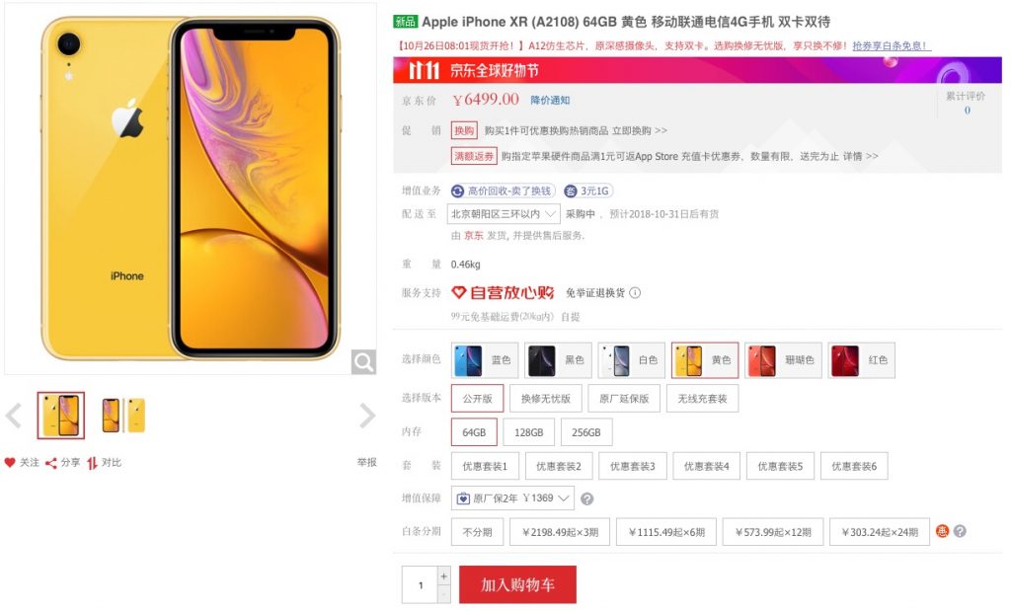Viewport: 1011px width, 611px height.
Task: Choose the 无线充套装 version option
Action: (x=702, y=399)
